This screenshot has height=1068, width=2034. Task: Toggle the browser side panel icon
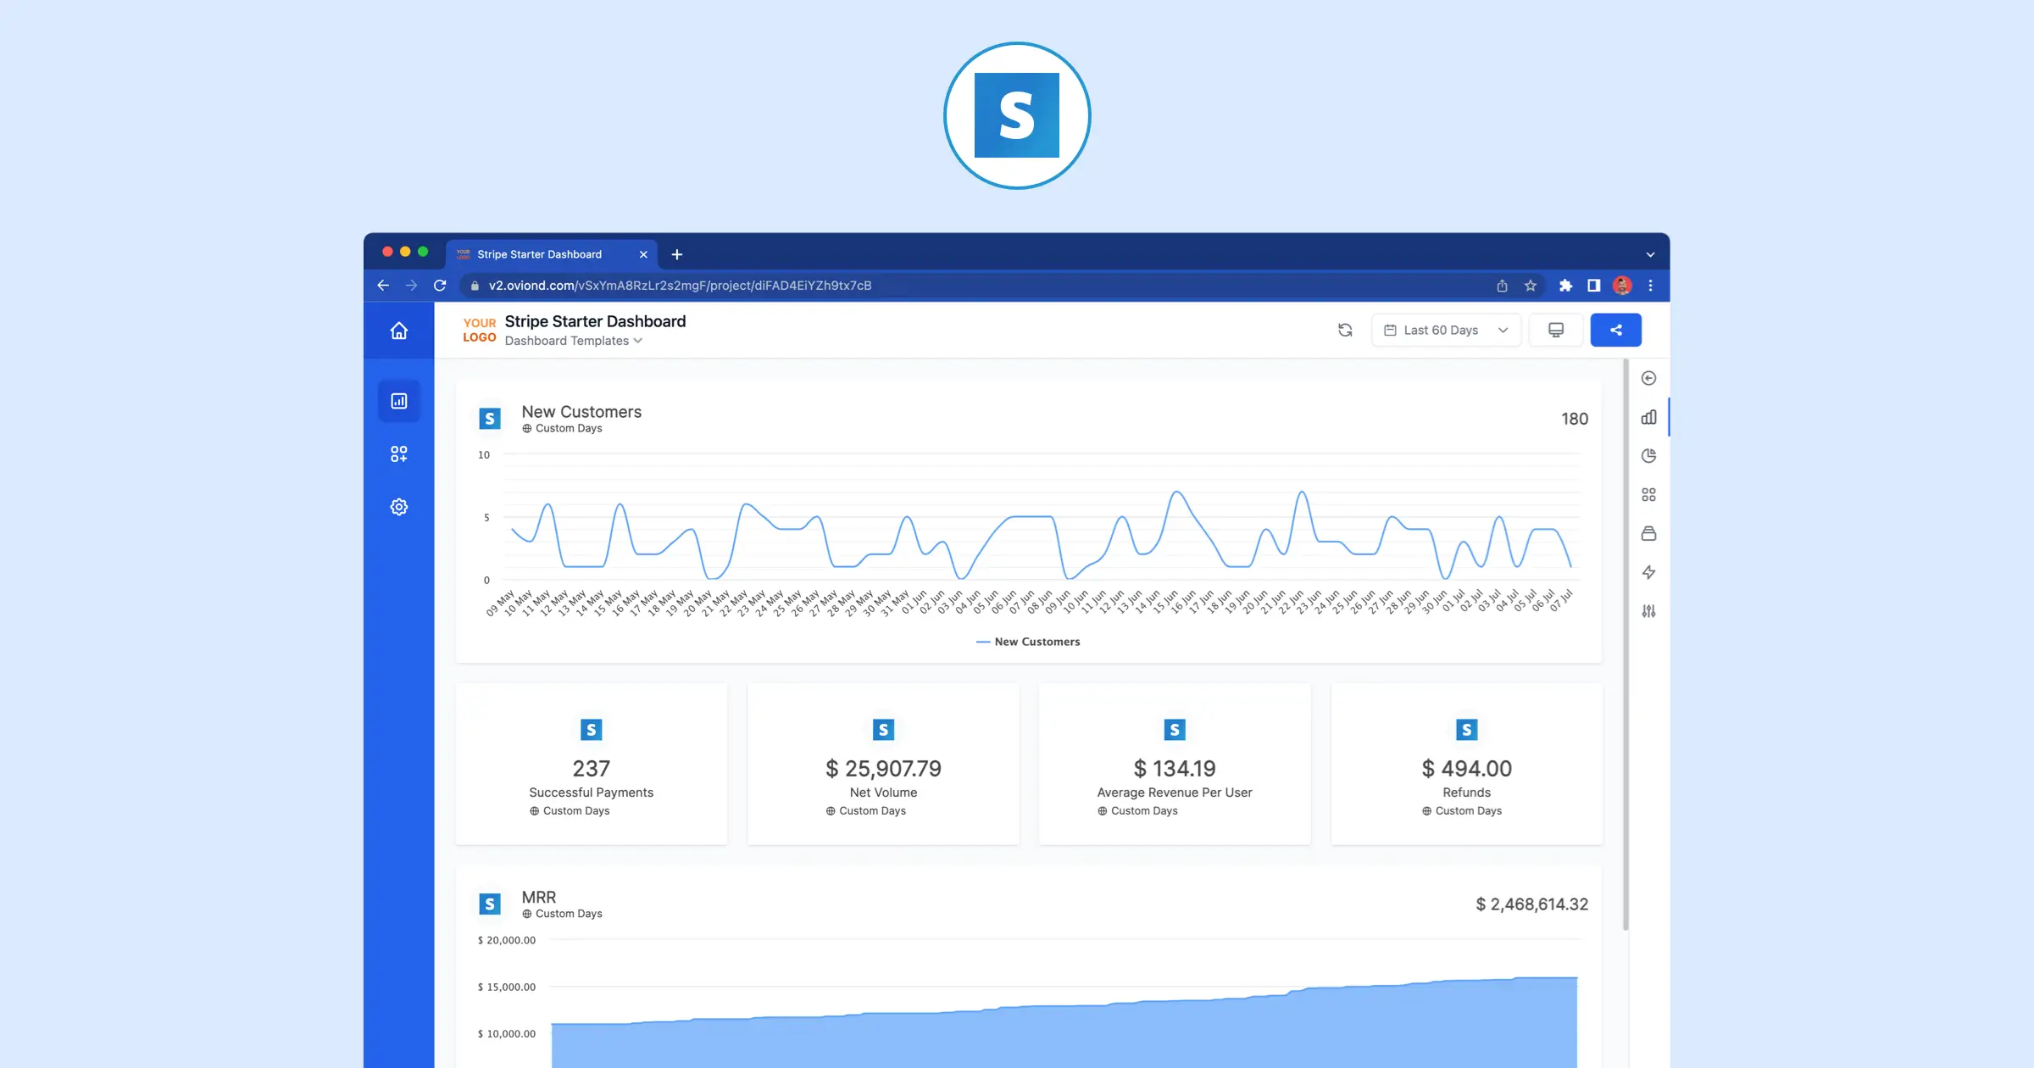[1593, 286]
